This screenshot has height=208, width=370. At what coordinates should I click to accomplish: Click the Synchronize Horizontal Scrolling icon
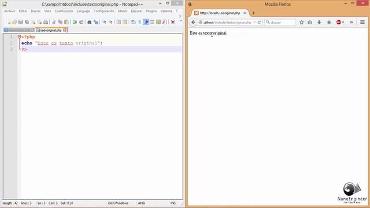point(125,22)
